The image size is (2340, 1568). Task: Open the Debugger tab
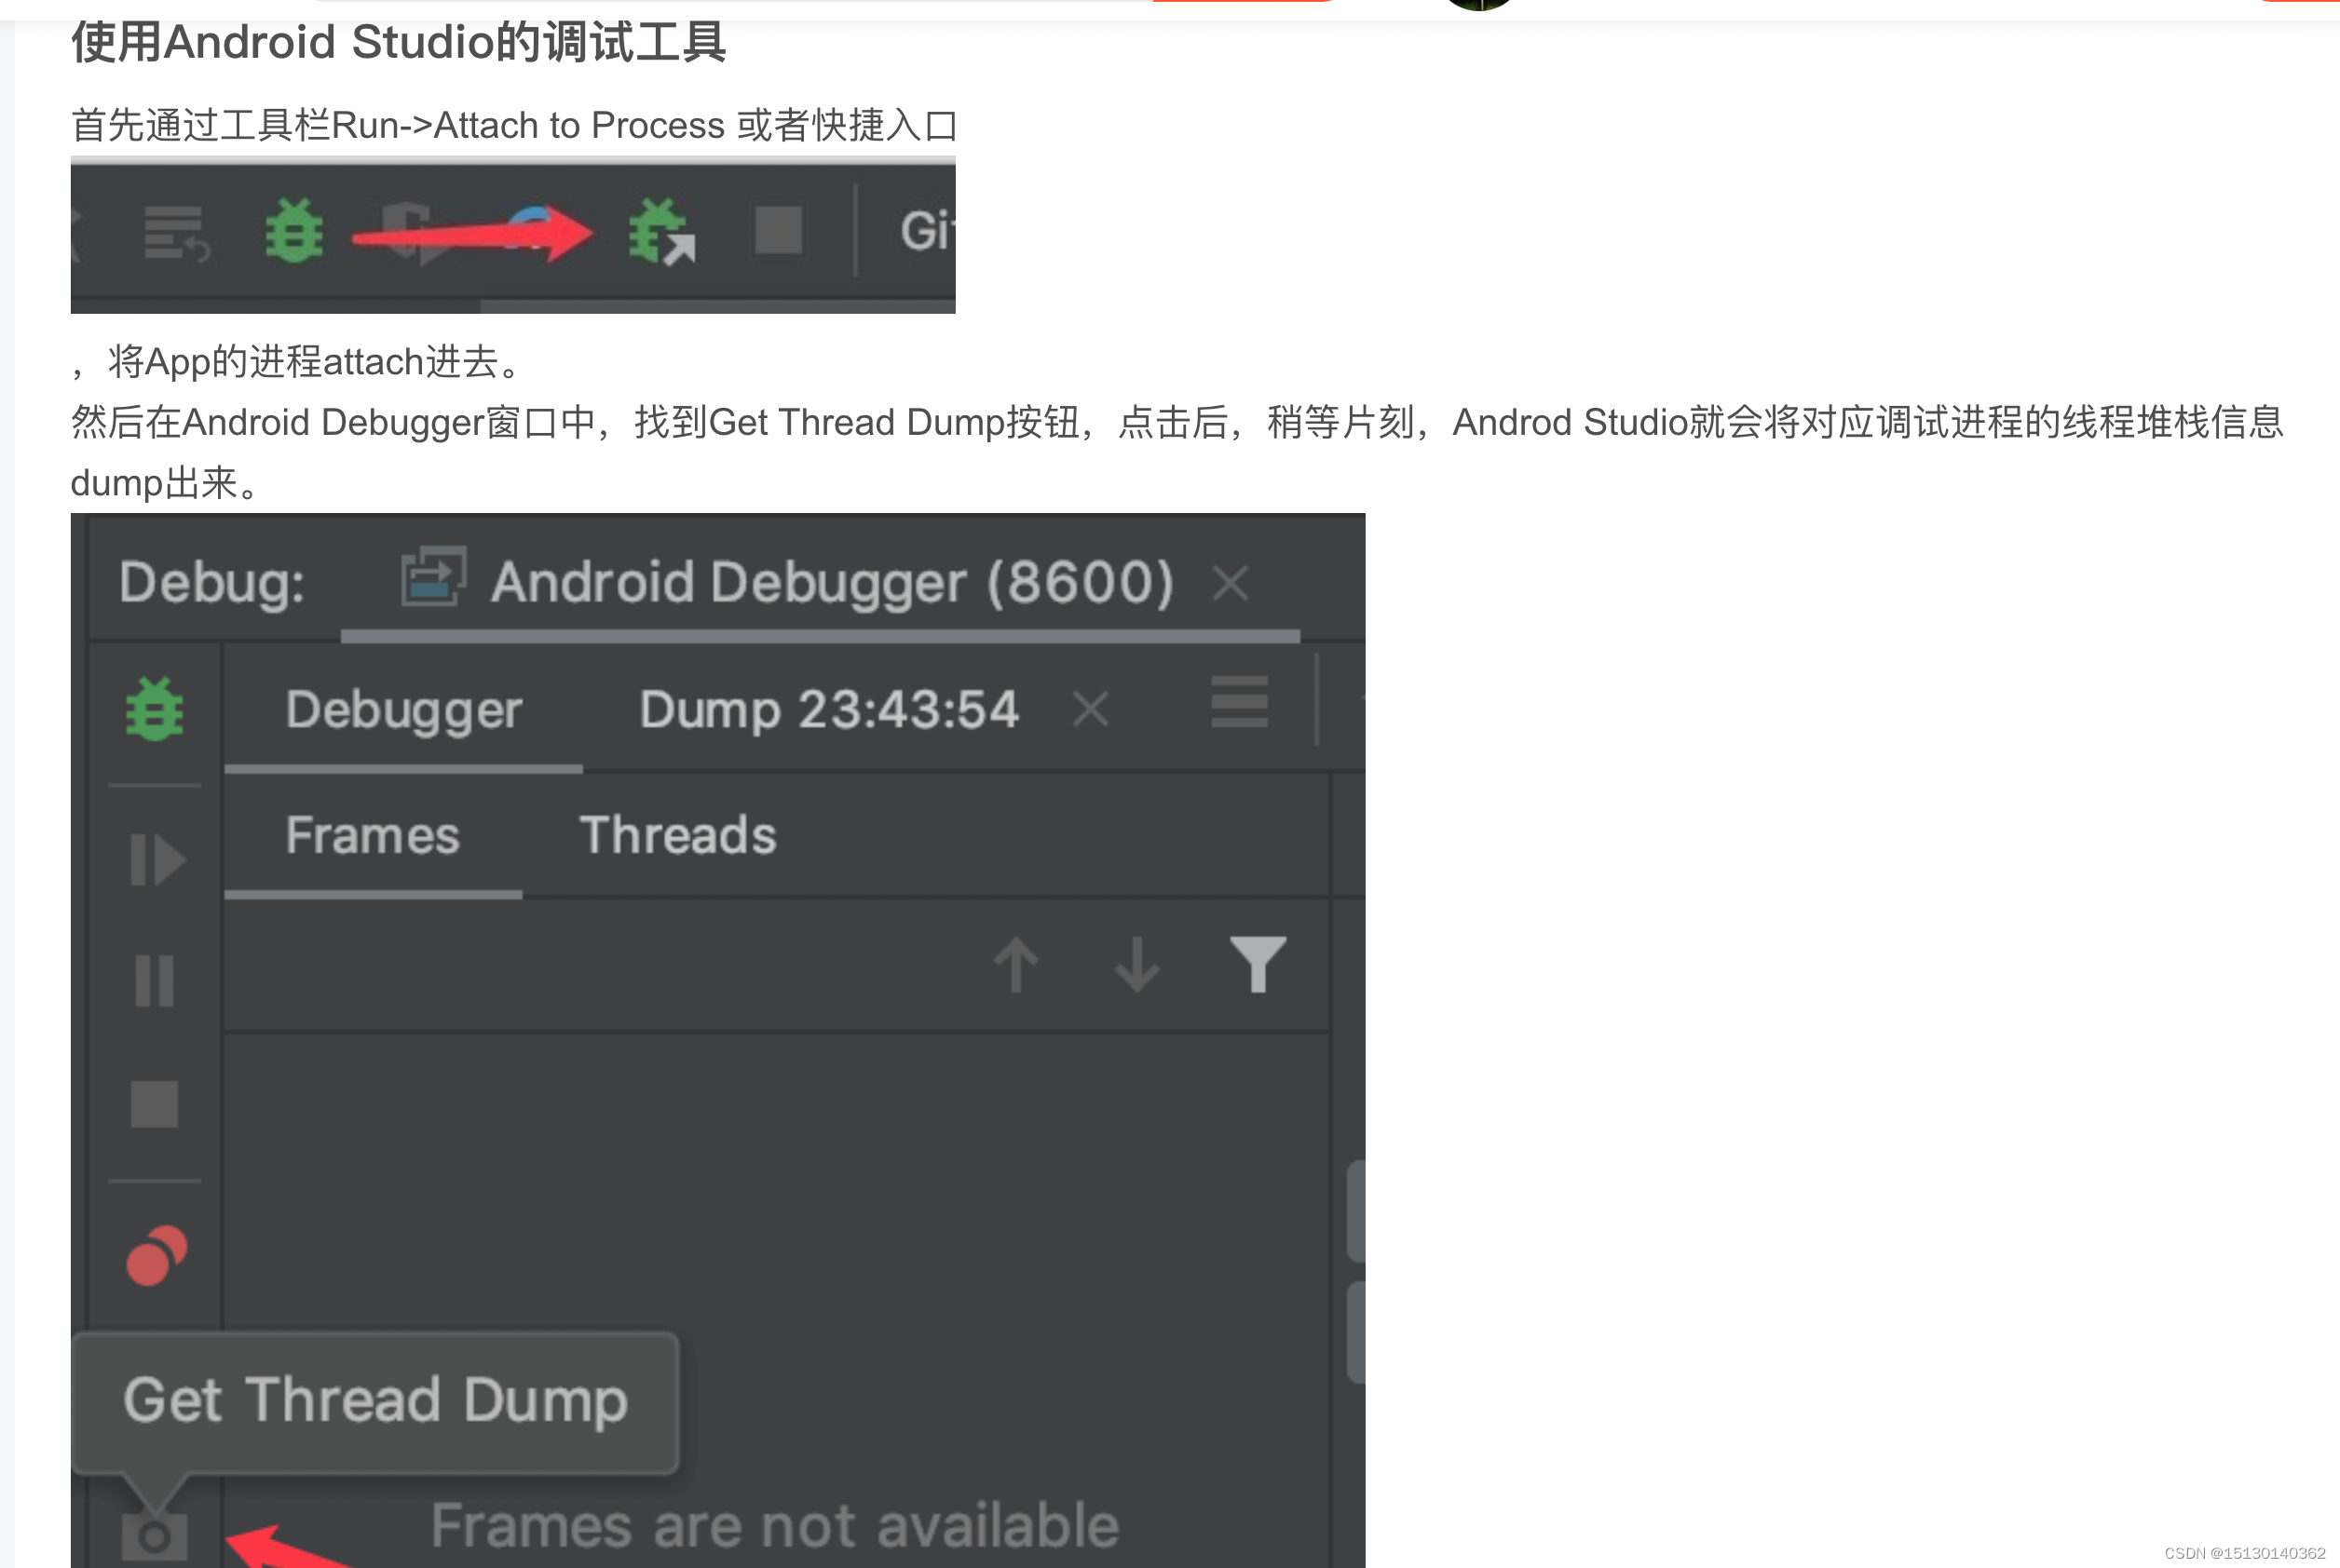pyautogui.click(x=403, y=710)
